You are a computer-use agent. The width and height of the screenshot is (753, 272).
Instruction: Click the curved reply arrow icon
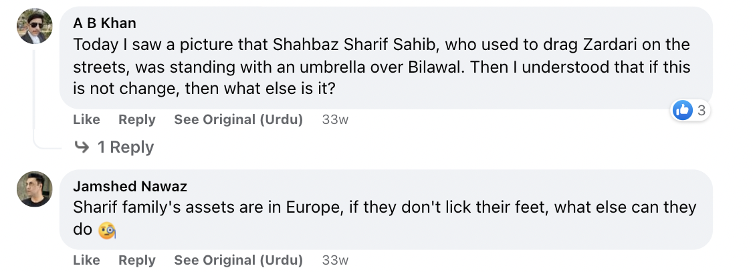coord(82,147)
